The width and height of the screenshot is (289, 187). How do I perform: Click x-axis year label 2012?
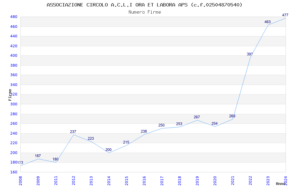[73, 181]
